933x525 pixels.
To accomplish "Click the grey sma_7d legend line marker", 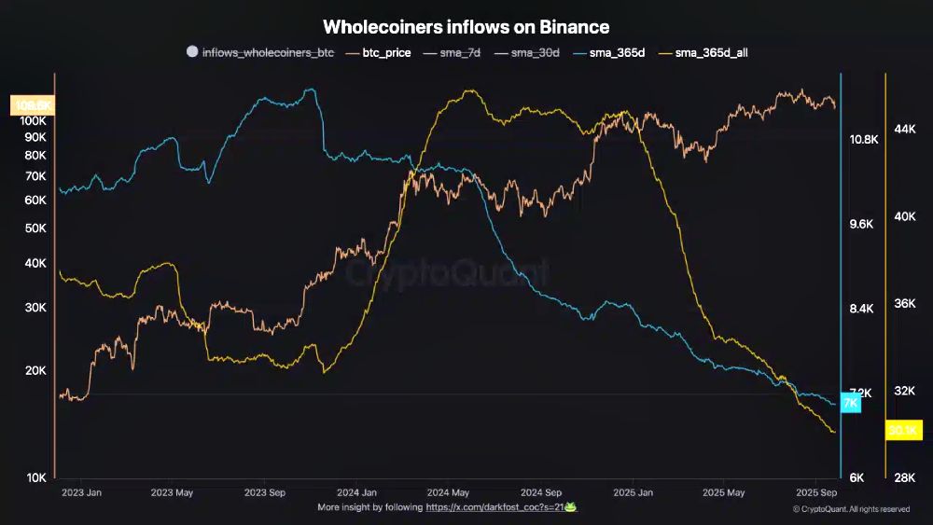I will (427, 52).
